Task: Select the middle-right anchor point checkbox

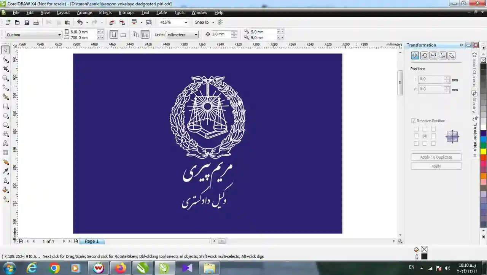Action: [433, 136]
